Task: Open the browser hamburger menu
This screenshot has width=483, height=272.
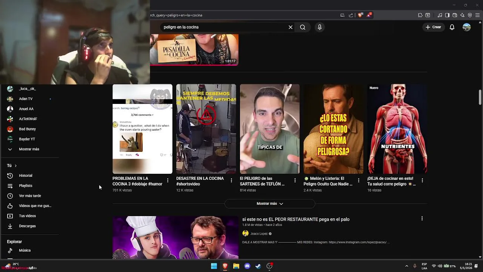Action: (477, 15)
